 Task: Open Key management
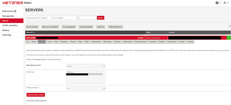[x=69, y=27]
